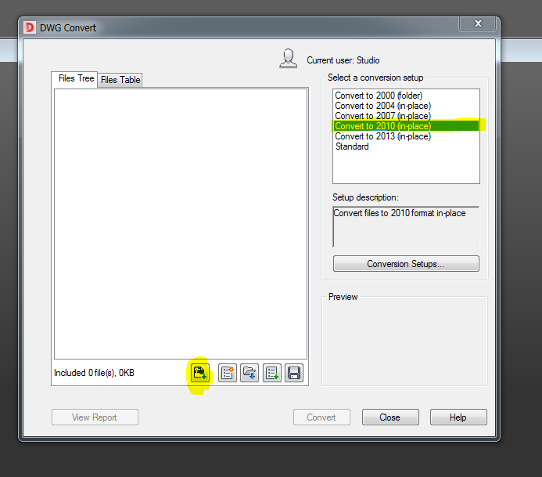Viewport: 542px width, 477px height.
Task: Click the Close button at the bottom
Action: pos(390,417)
